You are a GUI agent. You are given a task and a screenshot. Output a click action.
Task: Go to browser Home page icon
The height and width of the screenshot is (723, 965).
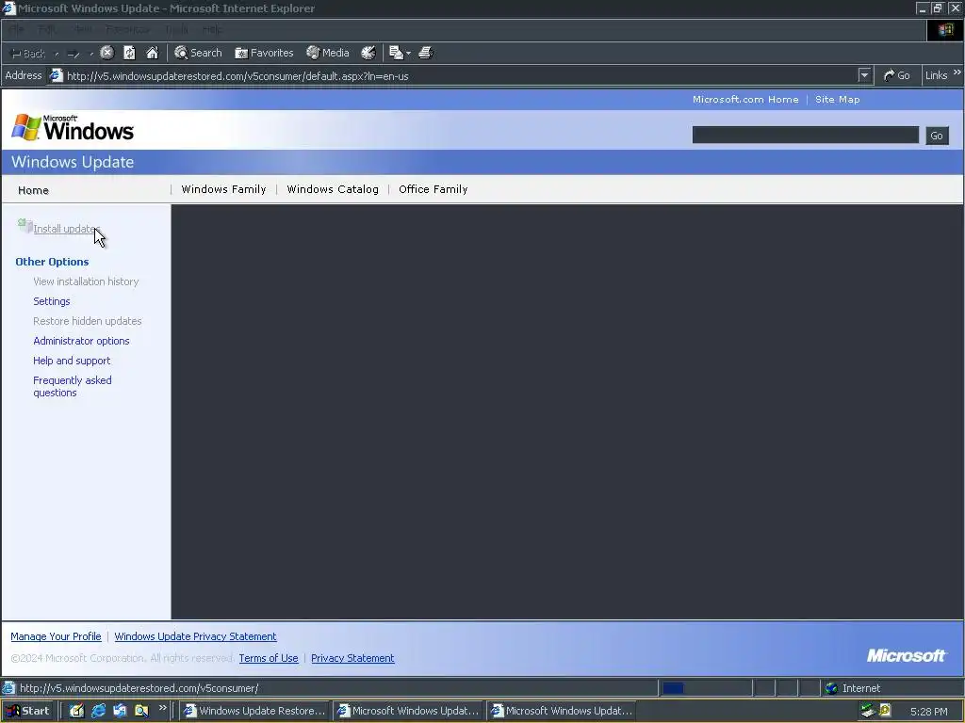tap(152, 53)
